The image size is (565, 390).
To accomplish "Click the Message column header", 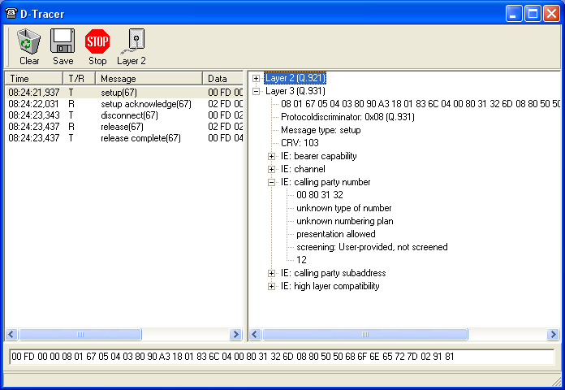I will click(149, 79).
